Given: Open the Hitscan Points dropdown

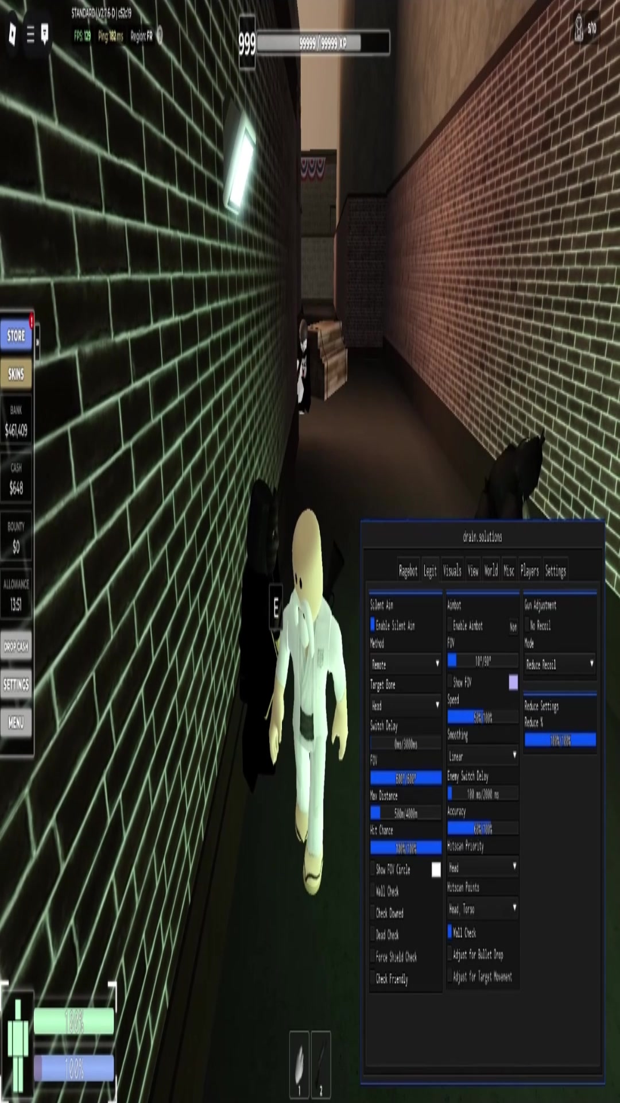Looking at the screenshot, I should click(483, 908).
